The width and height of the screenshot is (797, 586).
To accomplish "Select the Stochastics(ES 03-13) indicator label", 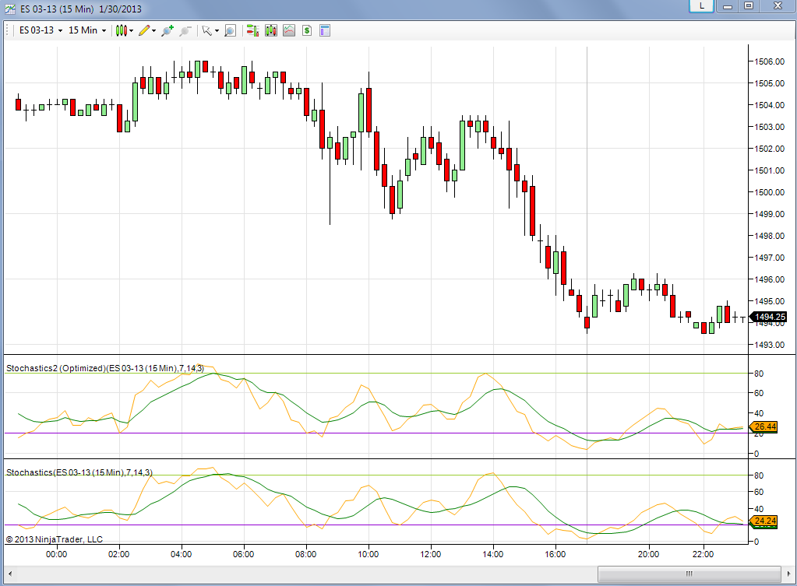I will [x=79, y=472].
